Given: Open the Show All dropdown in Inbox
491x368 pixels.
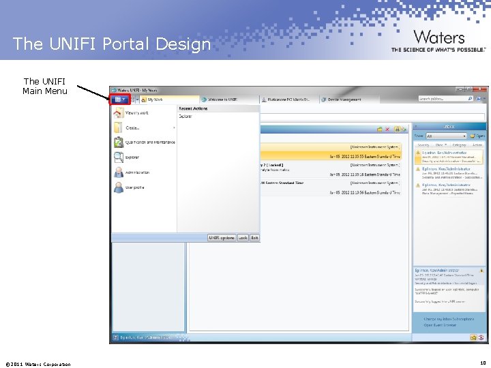Looking at the screenshot, I should (446, 136).
